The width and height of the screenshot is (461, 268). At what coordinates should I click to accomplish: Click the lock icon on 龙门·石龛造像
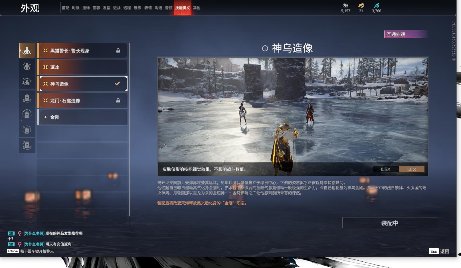[x=118, y=100]
